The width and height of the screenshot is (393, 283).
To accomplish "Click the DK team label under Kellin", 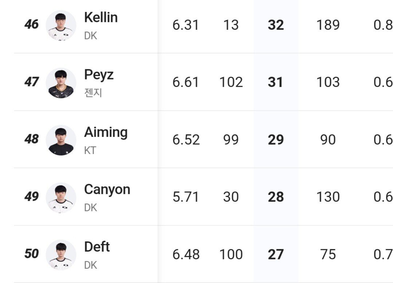I will pos(90,36).
